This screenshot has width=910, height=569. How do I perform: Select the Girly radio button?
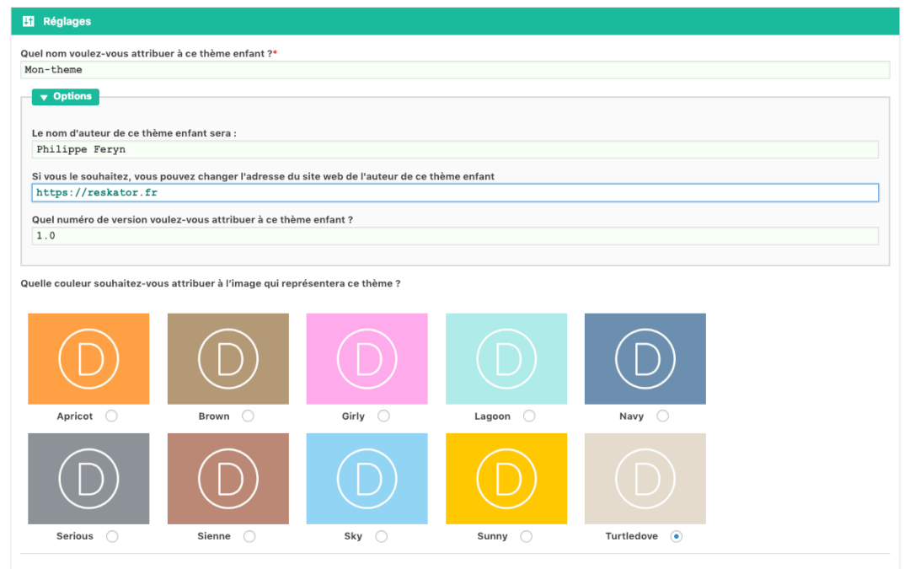click(383, 416)
